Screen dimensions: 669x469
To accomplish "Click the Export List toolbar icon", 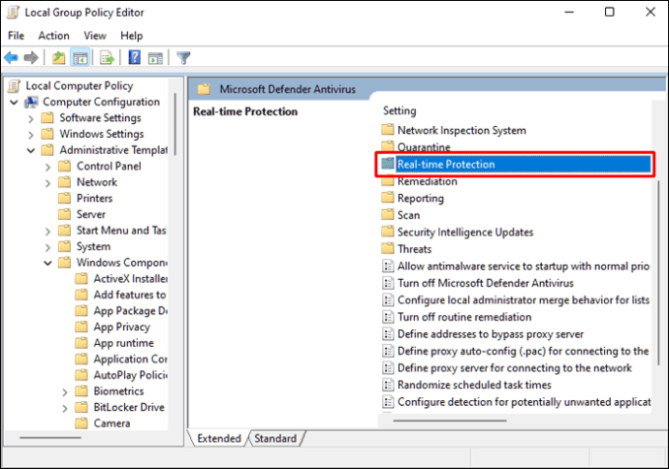I will click(107, 58).
